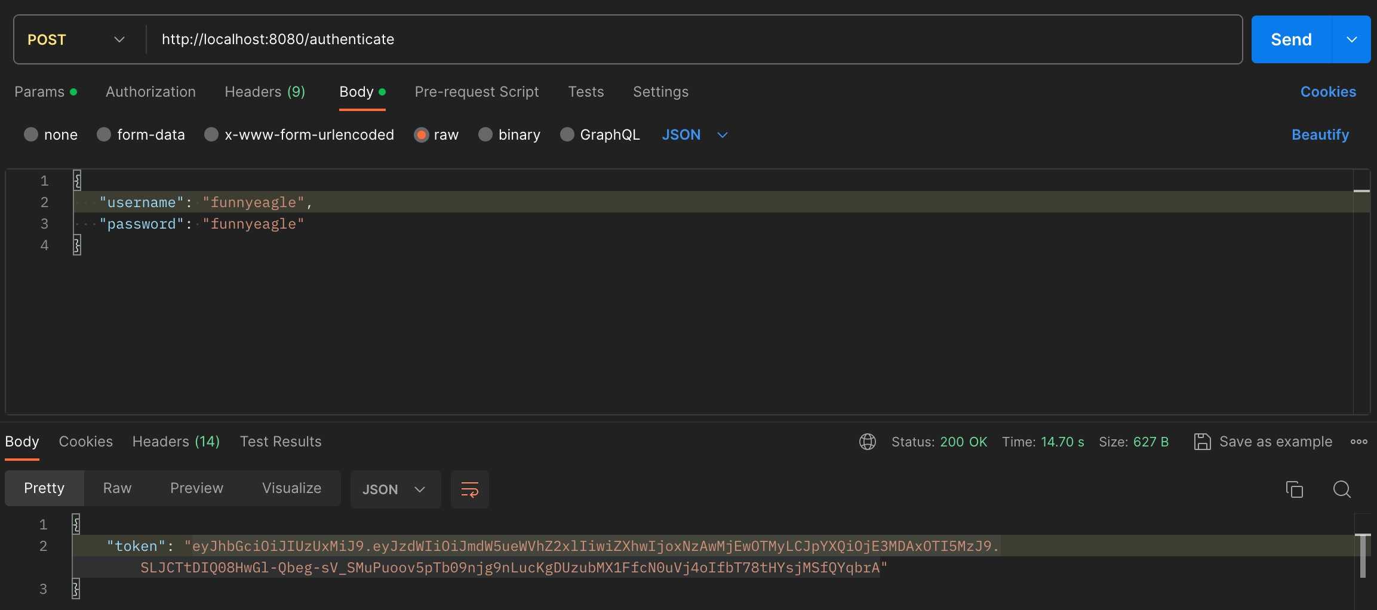Image resolution: width=1377 pixels, height=610 pixels.
Task: Toggle the wrap lines icon
Action: tap(469, 489)
